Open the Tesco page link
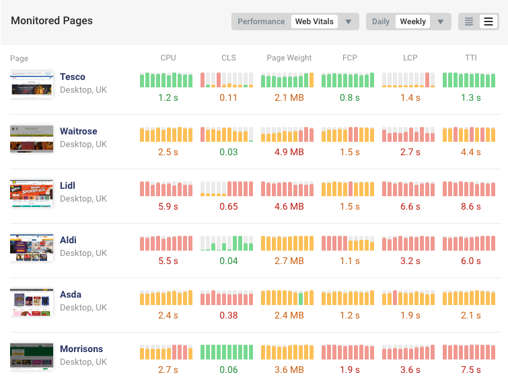Viewport: 508px width, 385px height. (x=73, y=77)
